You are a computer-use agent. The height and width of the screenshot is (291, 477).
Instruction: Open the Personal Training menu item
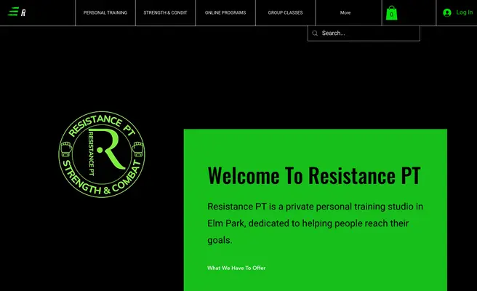(105, 13)
